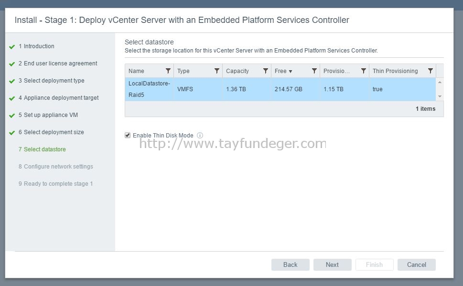Viewport: 463px width, 286px height.
Task: Click the green checkmark beside Introduction
Action: pyautogui.click(x=12, y=47)
